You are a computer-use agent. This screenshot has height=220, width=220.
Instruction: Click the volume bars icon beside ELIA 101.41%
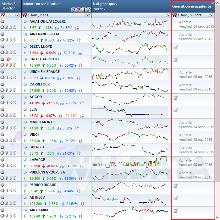60,116
